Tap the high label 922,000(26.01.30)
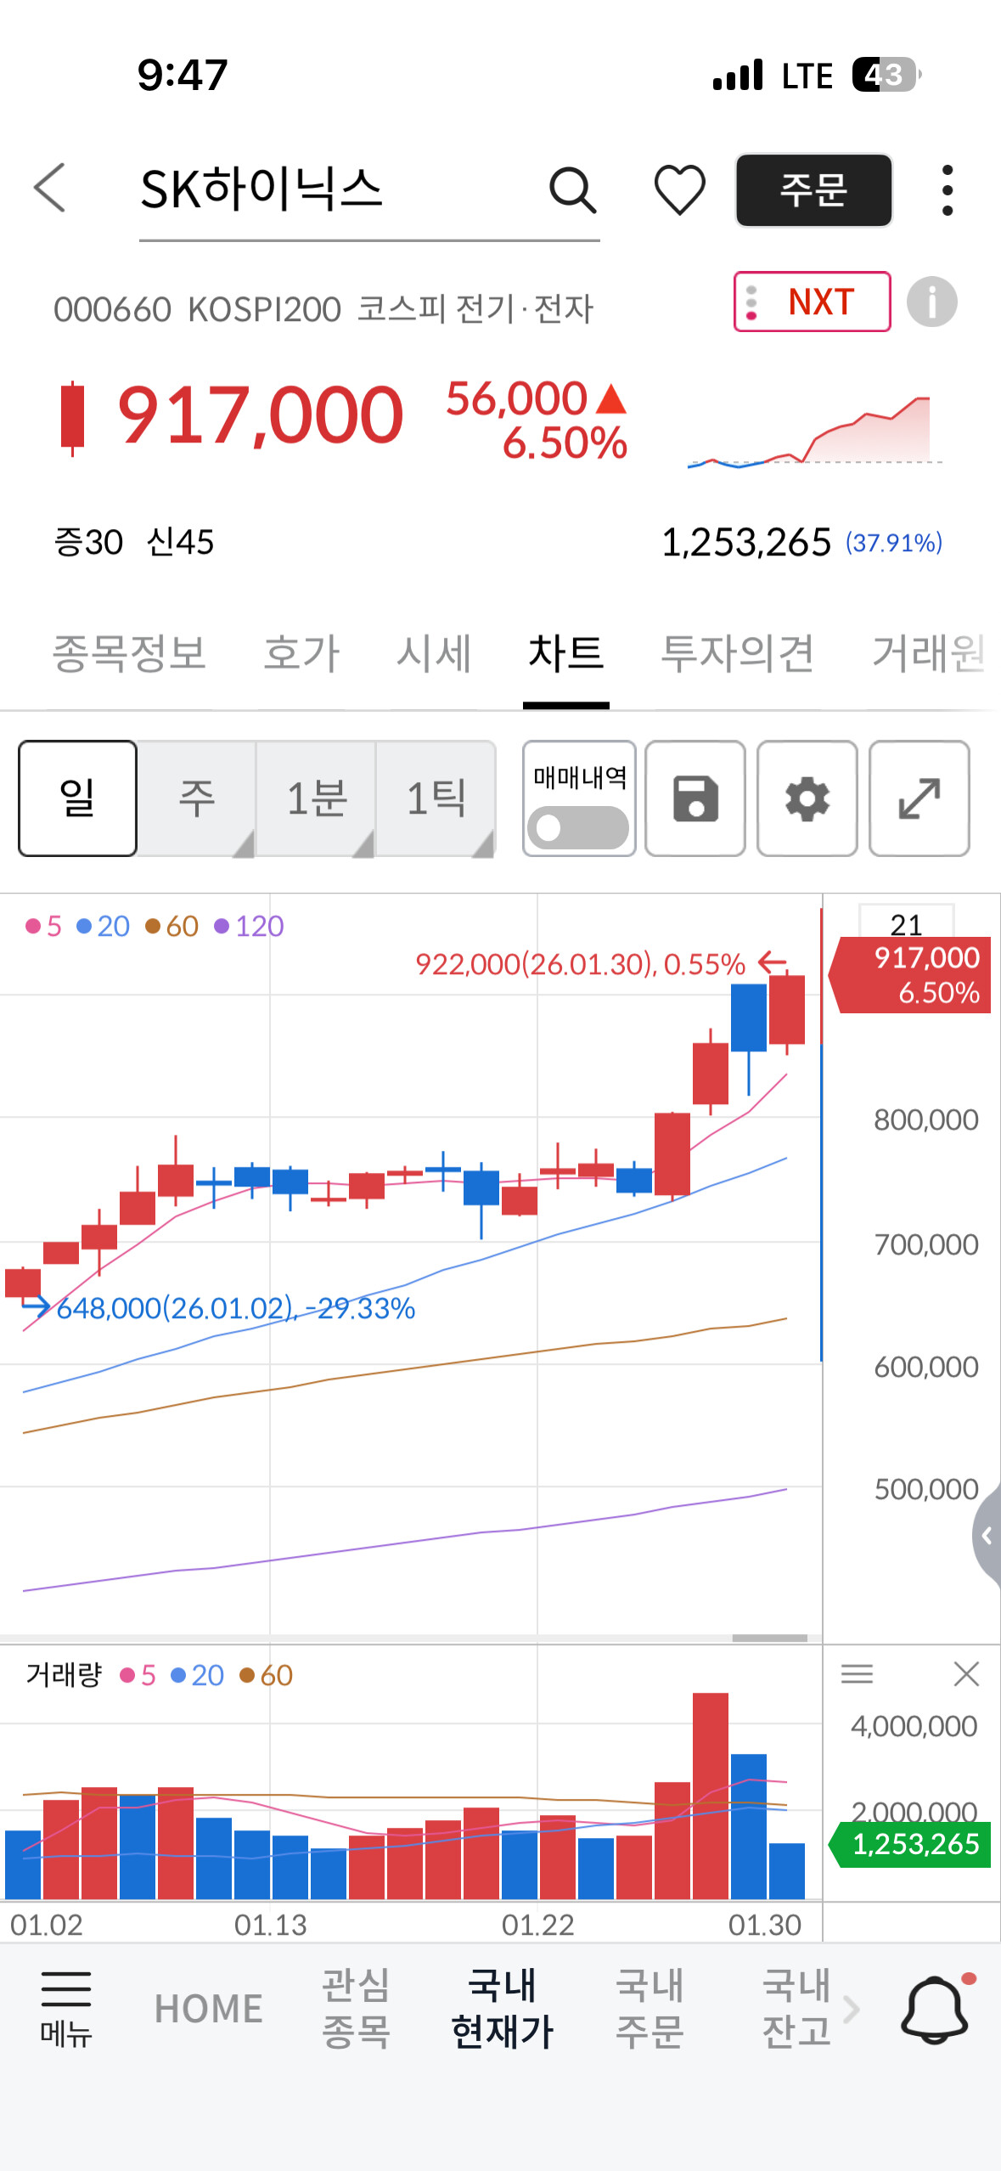The width and height of the screenshot is (1001, 2171). [x=581, y=964]
